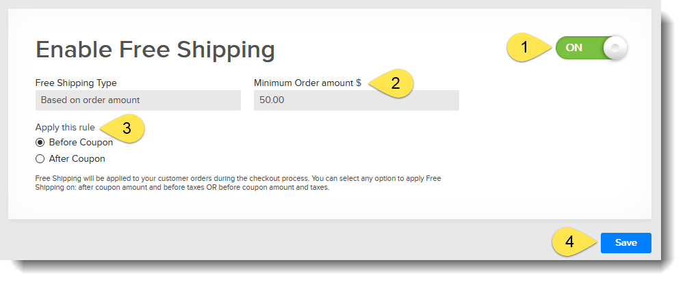Click the Before Coupon label text
This screenshot has width=685, height=284.
coord(81,142)
